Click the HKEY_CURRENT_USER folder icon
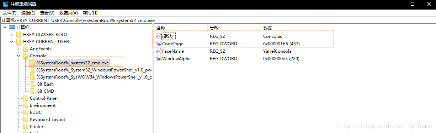The height and width of the screenshot is (133, 436). 18,42
